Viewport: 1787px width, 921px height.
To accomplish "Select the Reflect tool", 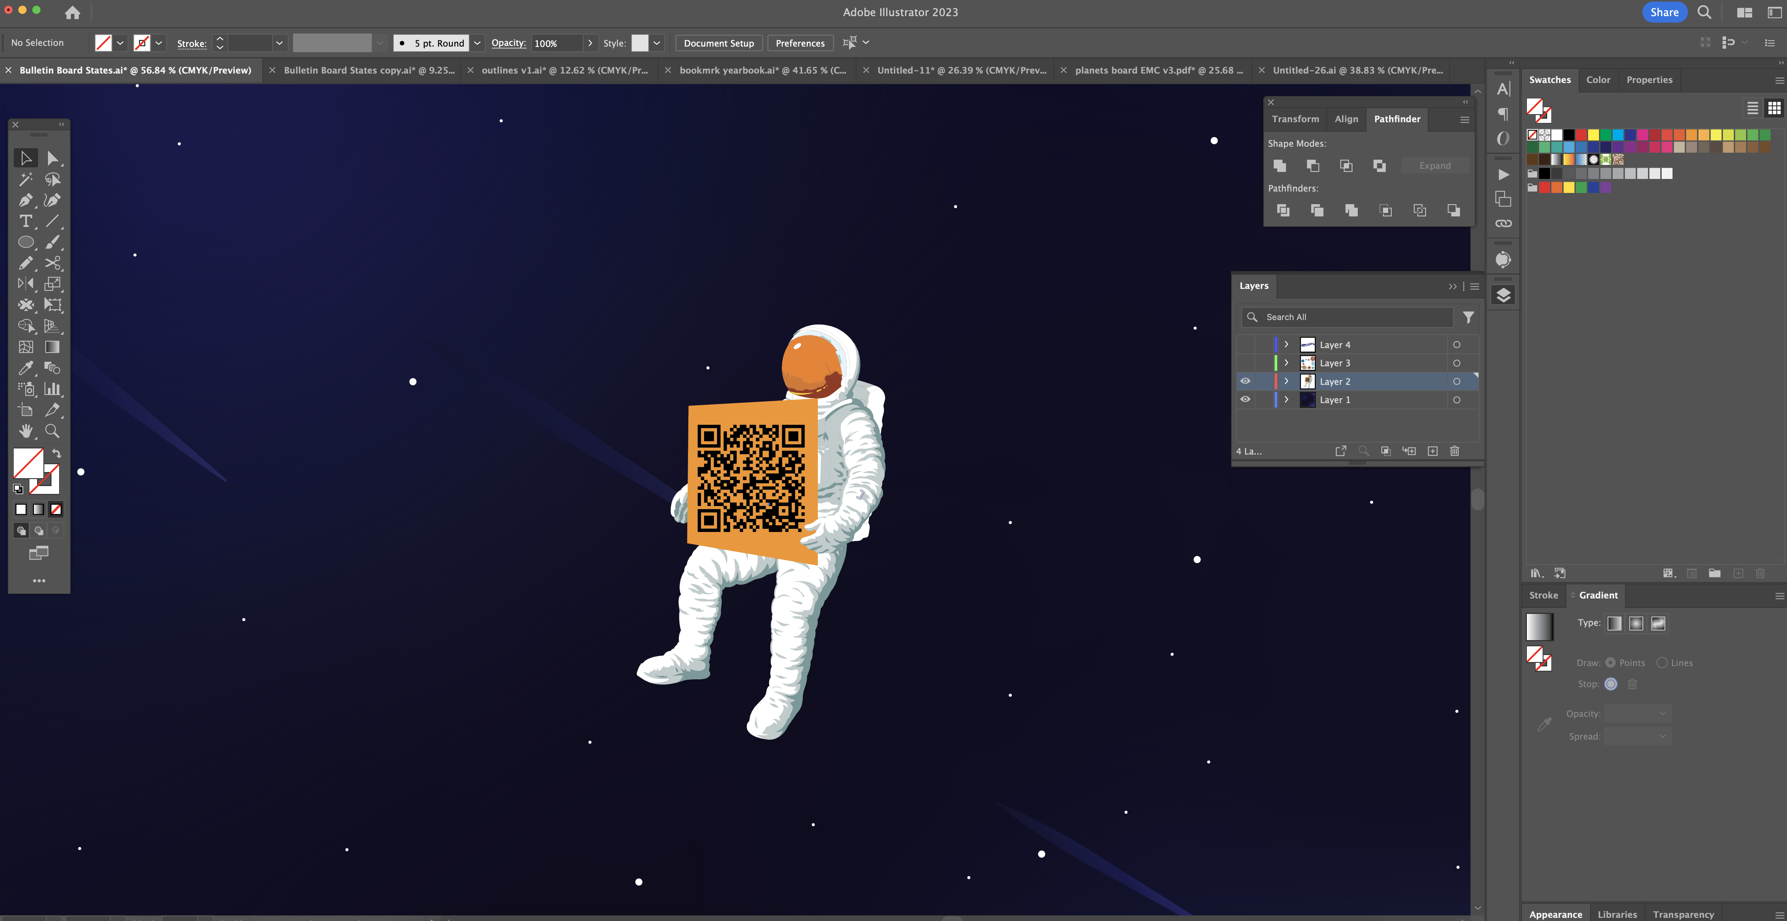I will [26, 284].
